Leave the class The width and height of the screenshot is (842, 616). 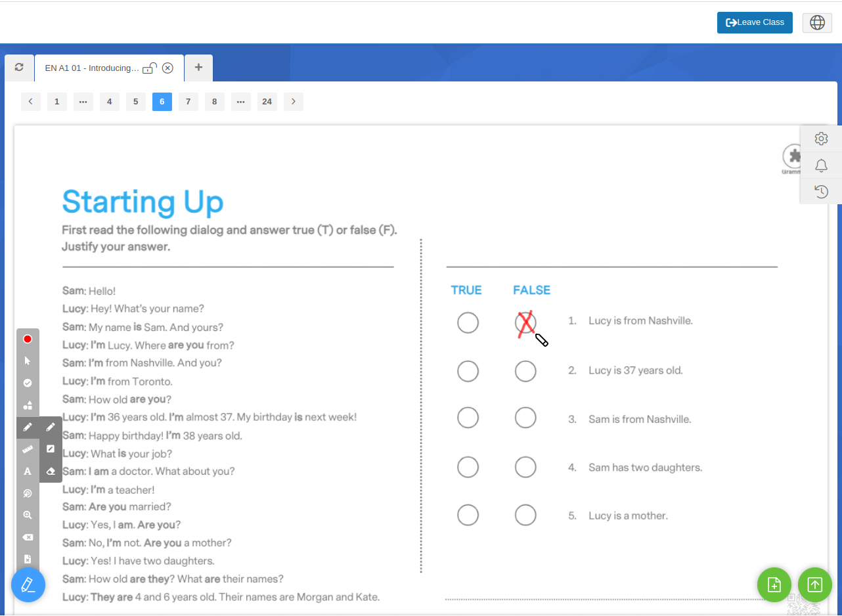click(x=755, y=22)
